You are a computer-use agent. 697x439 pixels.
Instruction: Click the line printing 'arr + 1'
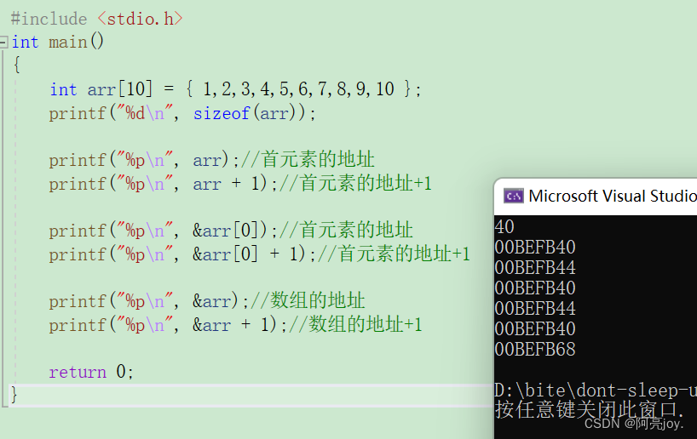[240, 183]
